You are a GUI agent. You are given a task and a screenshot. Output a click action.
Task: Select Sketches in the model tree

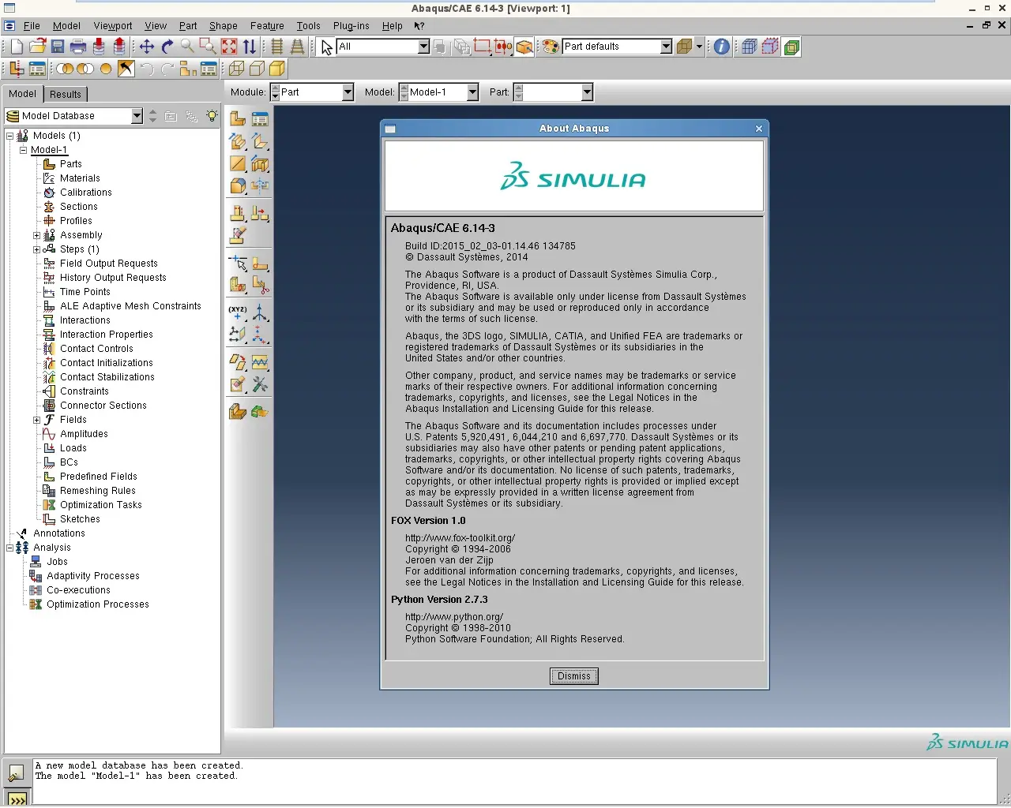point(80,519)
